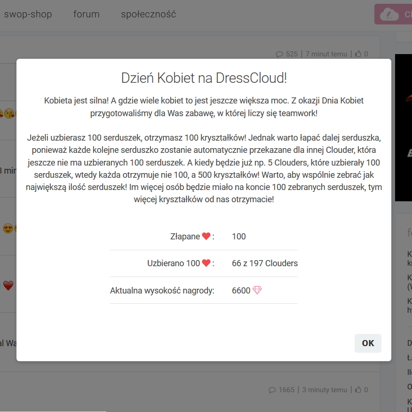Image resolution: width=412 pixels, height=412 pixels.
Task: Click the 7 minut temu timestamp
Action: click(x=326, y=54)
